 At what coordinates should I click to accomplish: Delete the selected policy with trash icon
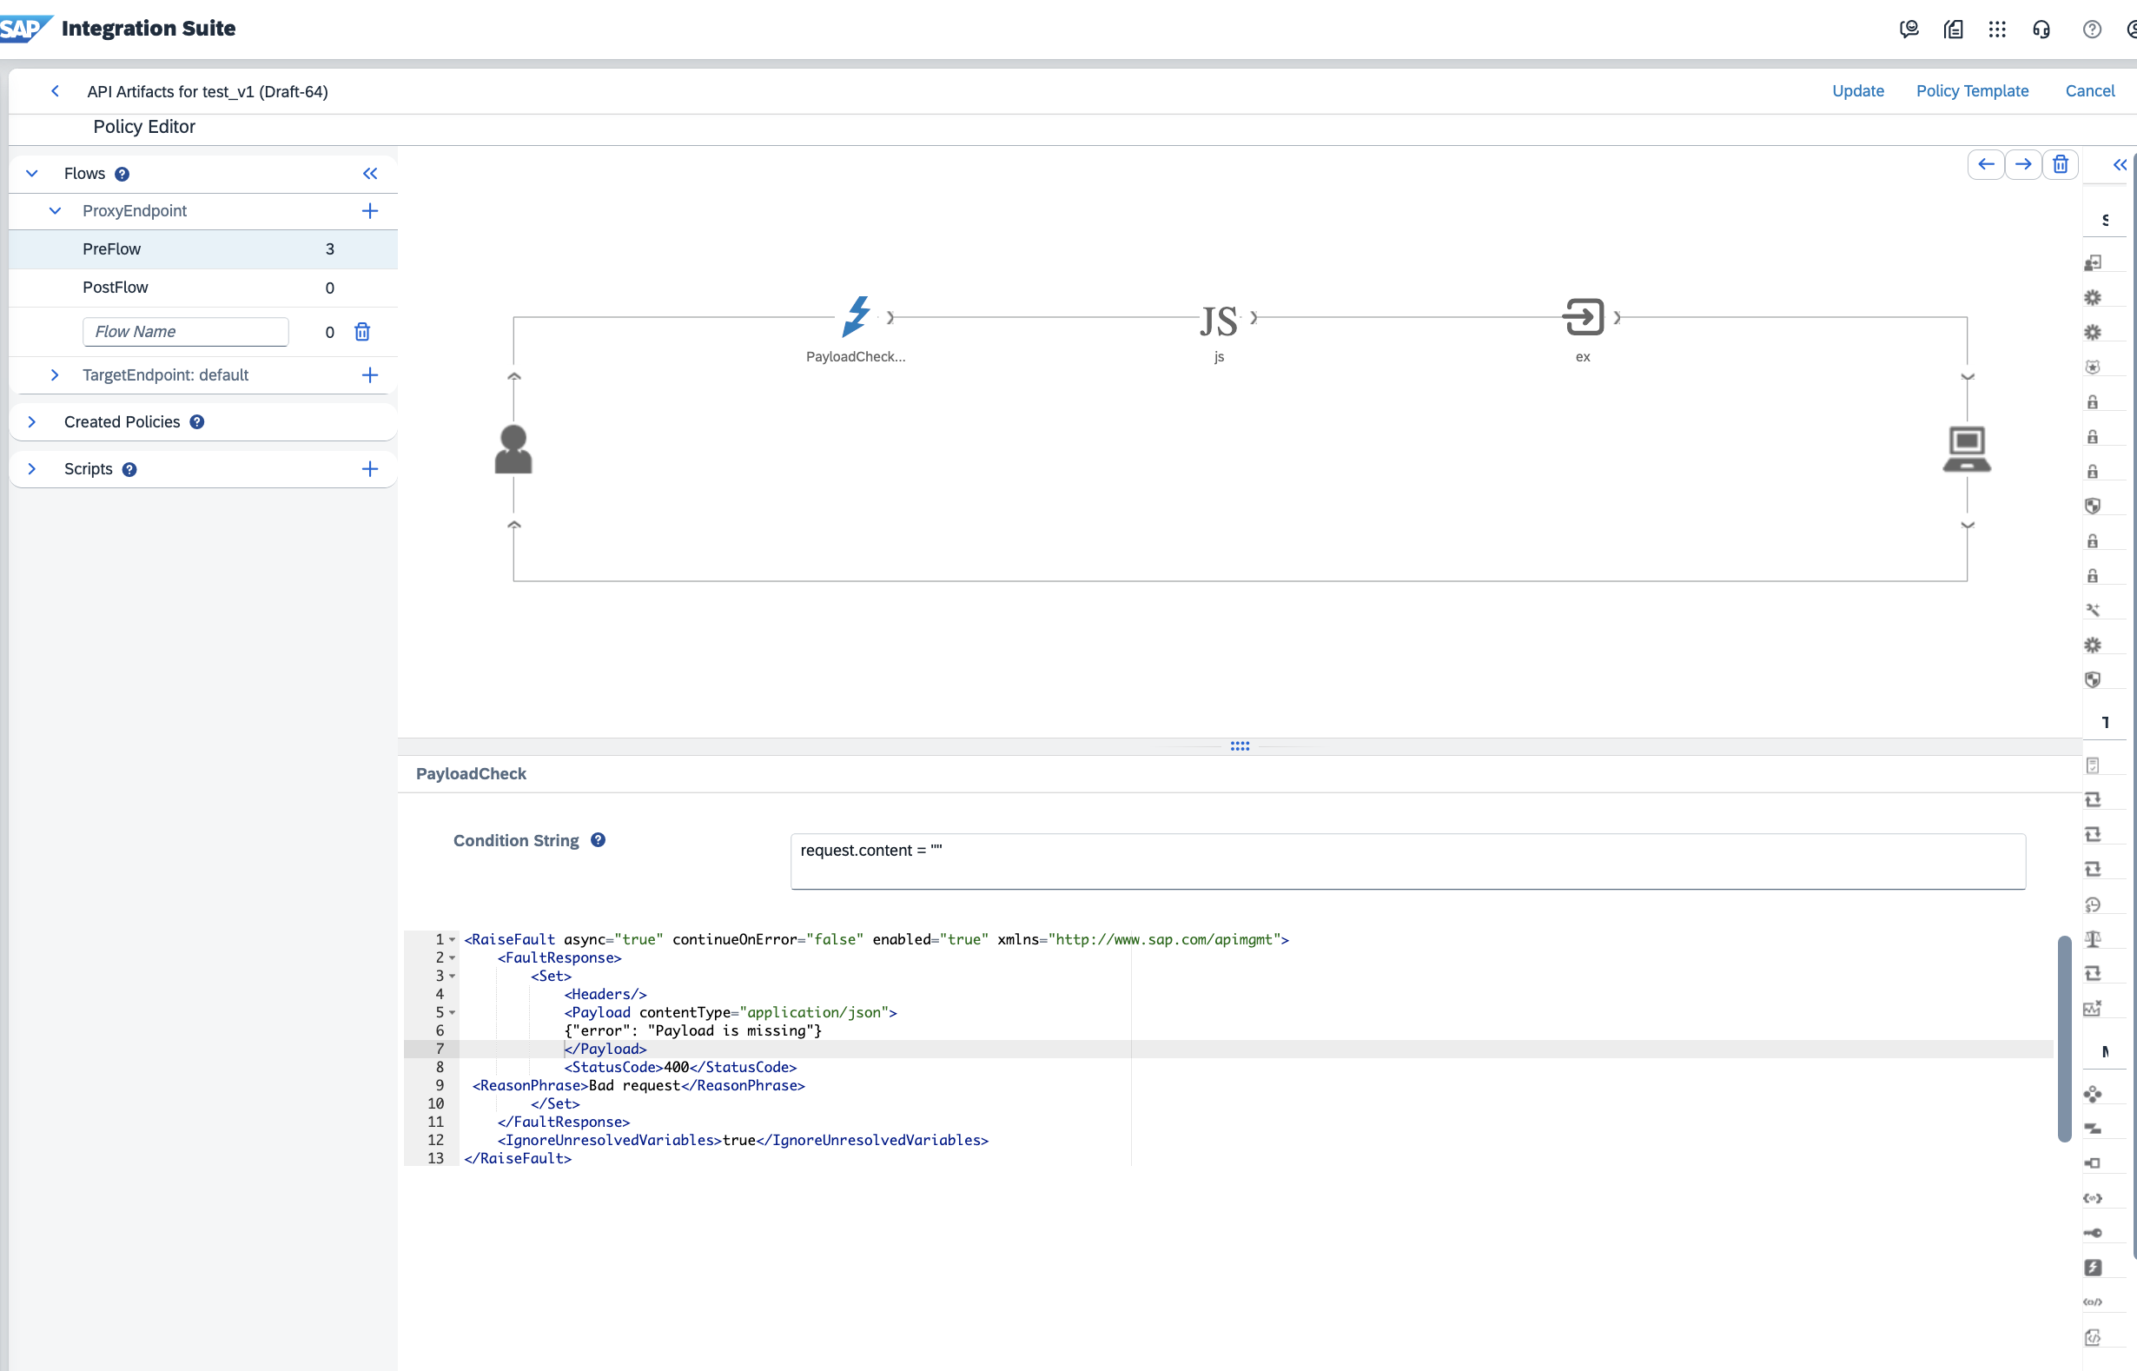pyautogui.click(x=2060, y=165)
